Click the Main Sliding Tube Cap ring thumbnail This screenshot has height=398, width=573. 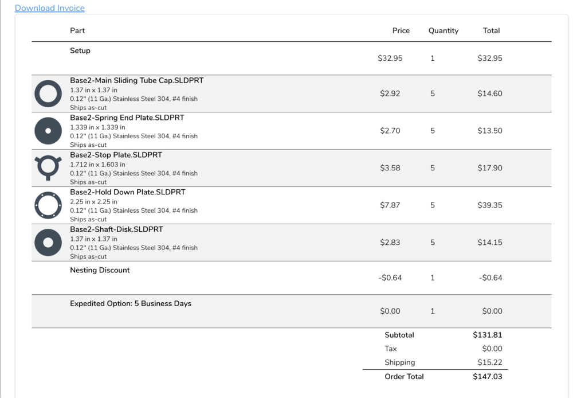48,93
